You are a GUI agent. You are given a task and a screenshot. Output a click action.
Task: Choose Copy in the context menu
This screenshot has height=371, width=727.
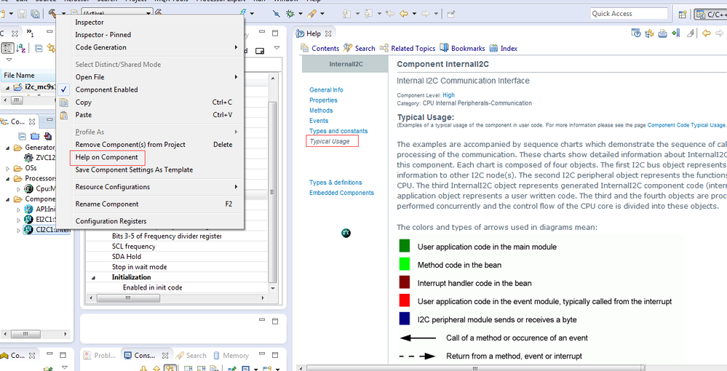click(84, 102)
